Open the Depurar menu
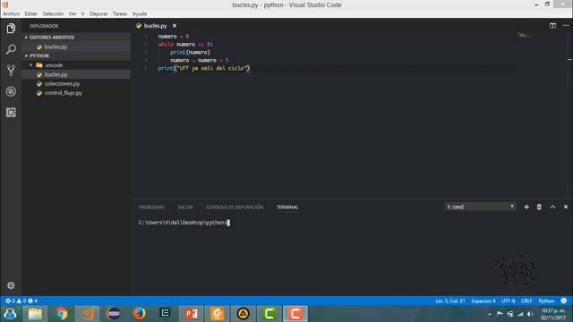573x322 pixels. (x=98, y=13)
